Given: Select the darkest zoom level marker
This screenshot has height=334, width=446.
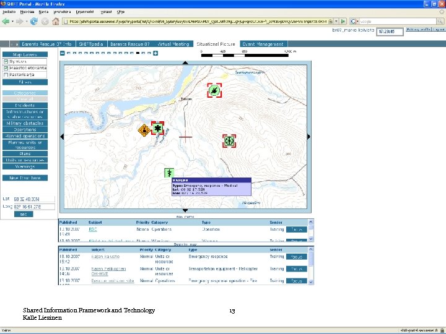Looking at the screenshot, I should (x=138, y=53).
